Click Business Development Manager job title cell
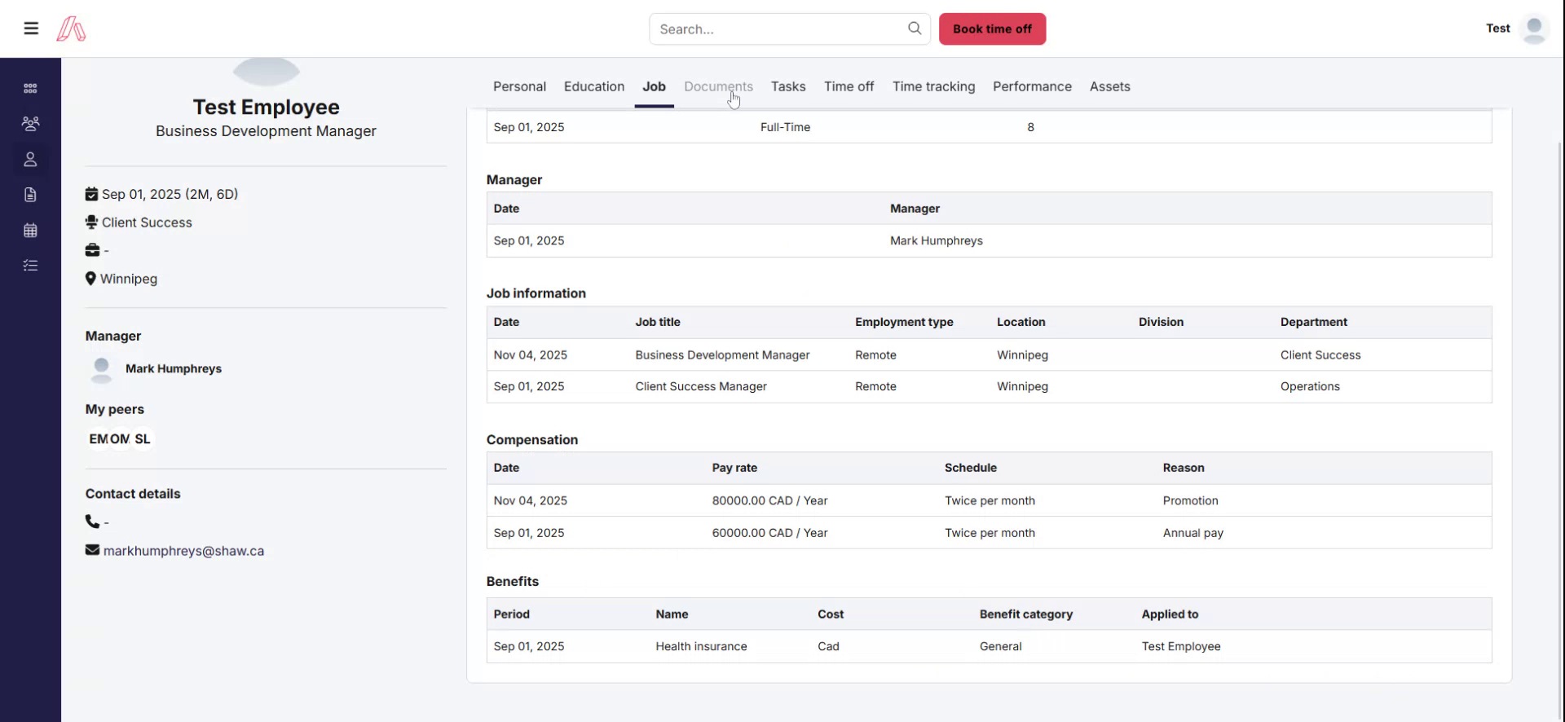The width and height of the screenshot is (1565, 722). point(722,355)
